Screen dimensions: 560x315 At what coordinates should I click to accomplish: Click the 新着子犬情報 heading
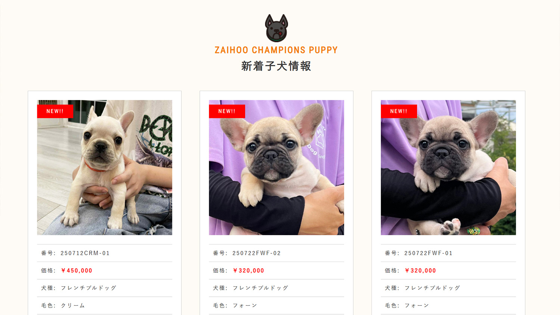[276, 66]
